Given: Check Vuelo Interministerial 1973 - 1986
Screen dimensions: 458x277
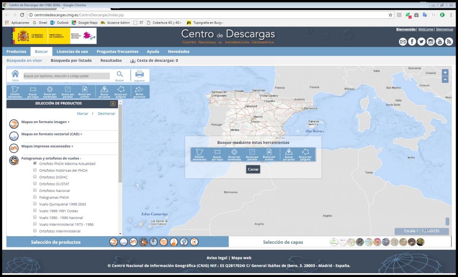Looking at the screenshot, I should coord(35,224).
